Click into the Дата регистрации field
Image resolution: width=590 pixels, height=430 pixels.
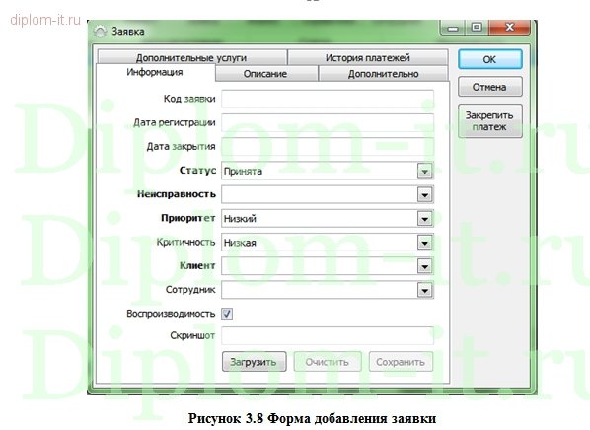[328, 122]
